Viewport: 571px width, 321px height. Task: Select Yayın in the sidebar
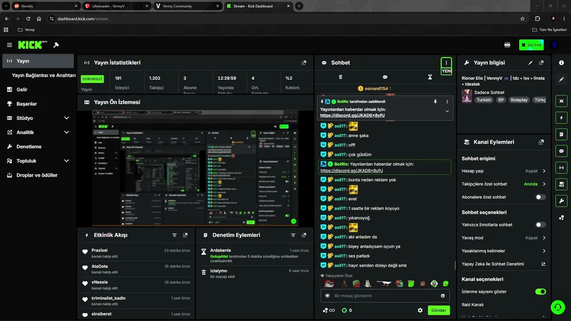pyautogui.click(x=38, y=61)
